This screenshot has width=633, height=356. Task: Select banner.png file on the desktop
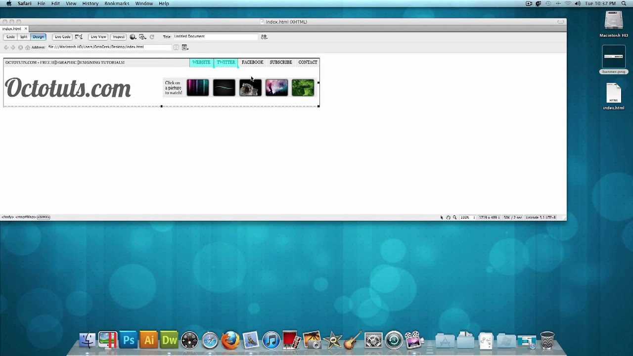tap(614, 60)
